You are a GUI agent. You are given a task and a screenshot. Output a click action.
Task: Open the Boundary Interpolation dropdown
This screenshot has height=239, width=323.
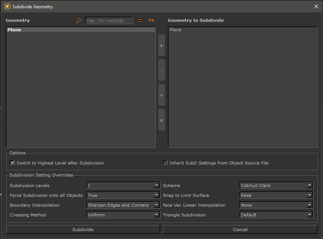(x=123, y=205)
